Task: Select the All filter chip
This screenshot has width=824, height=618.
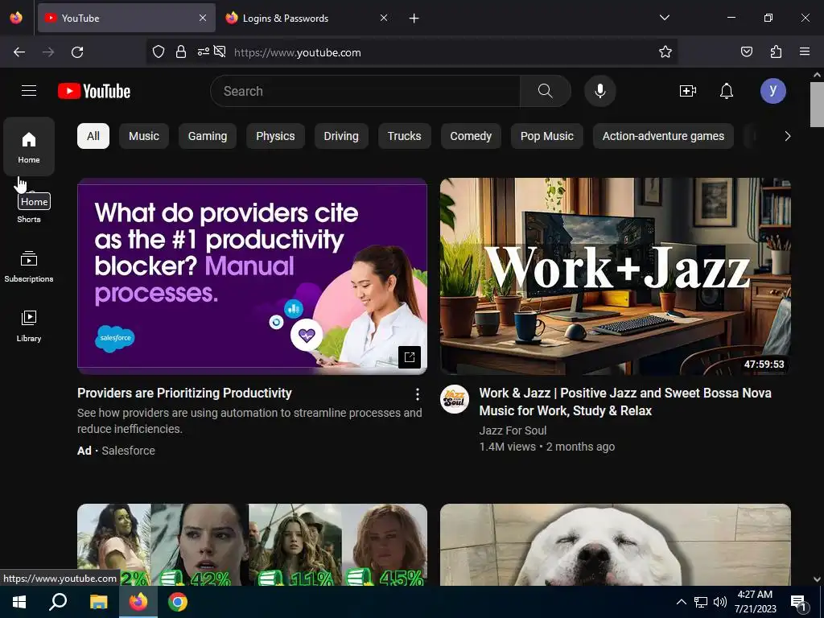Action: (93, 136)
